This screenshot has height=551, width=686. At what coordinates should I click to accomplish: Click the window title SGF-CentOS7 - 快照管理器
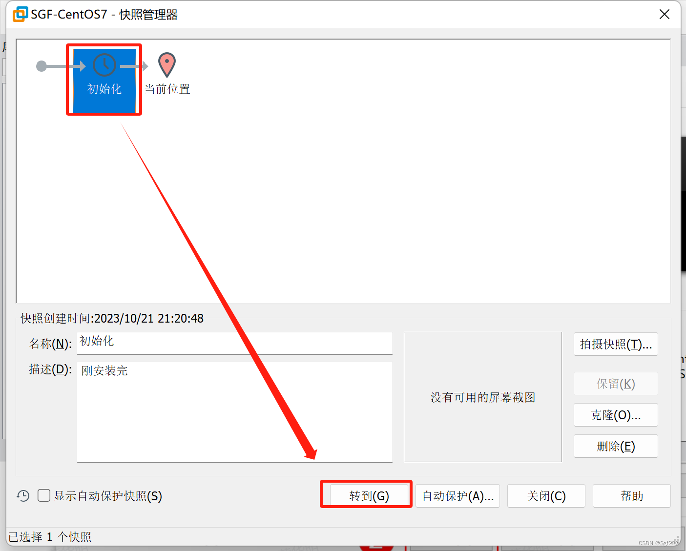point(104,14)
